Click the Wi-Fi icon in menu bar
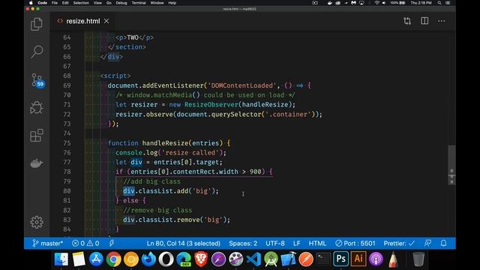This screenshot has width=480, height=270. click(x=376, y=3)
